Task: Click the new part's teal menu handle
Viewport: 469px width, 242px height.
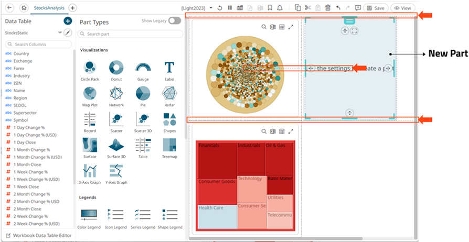Action: point(349,20)
